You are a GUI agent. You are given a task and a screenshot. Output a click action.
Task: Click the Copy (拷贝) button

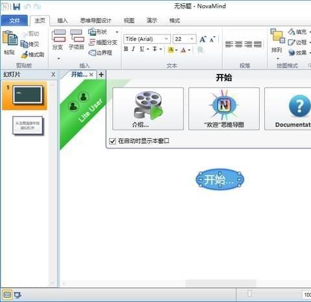[30, 44]
